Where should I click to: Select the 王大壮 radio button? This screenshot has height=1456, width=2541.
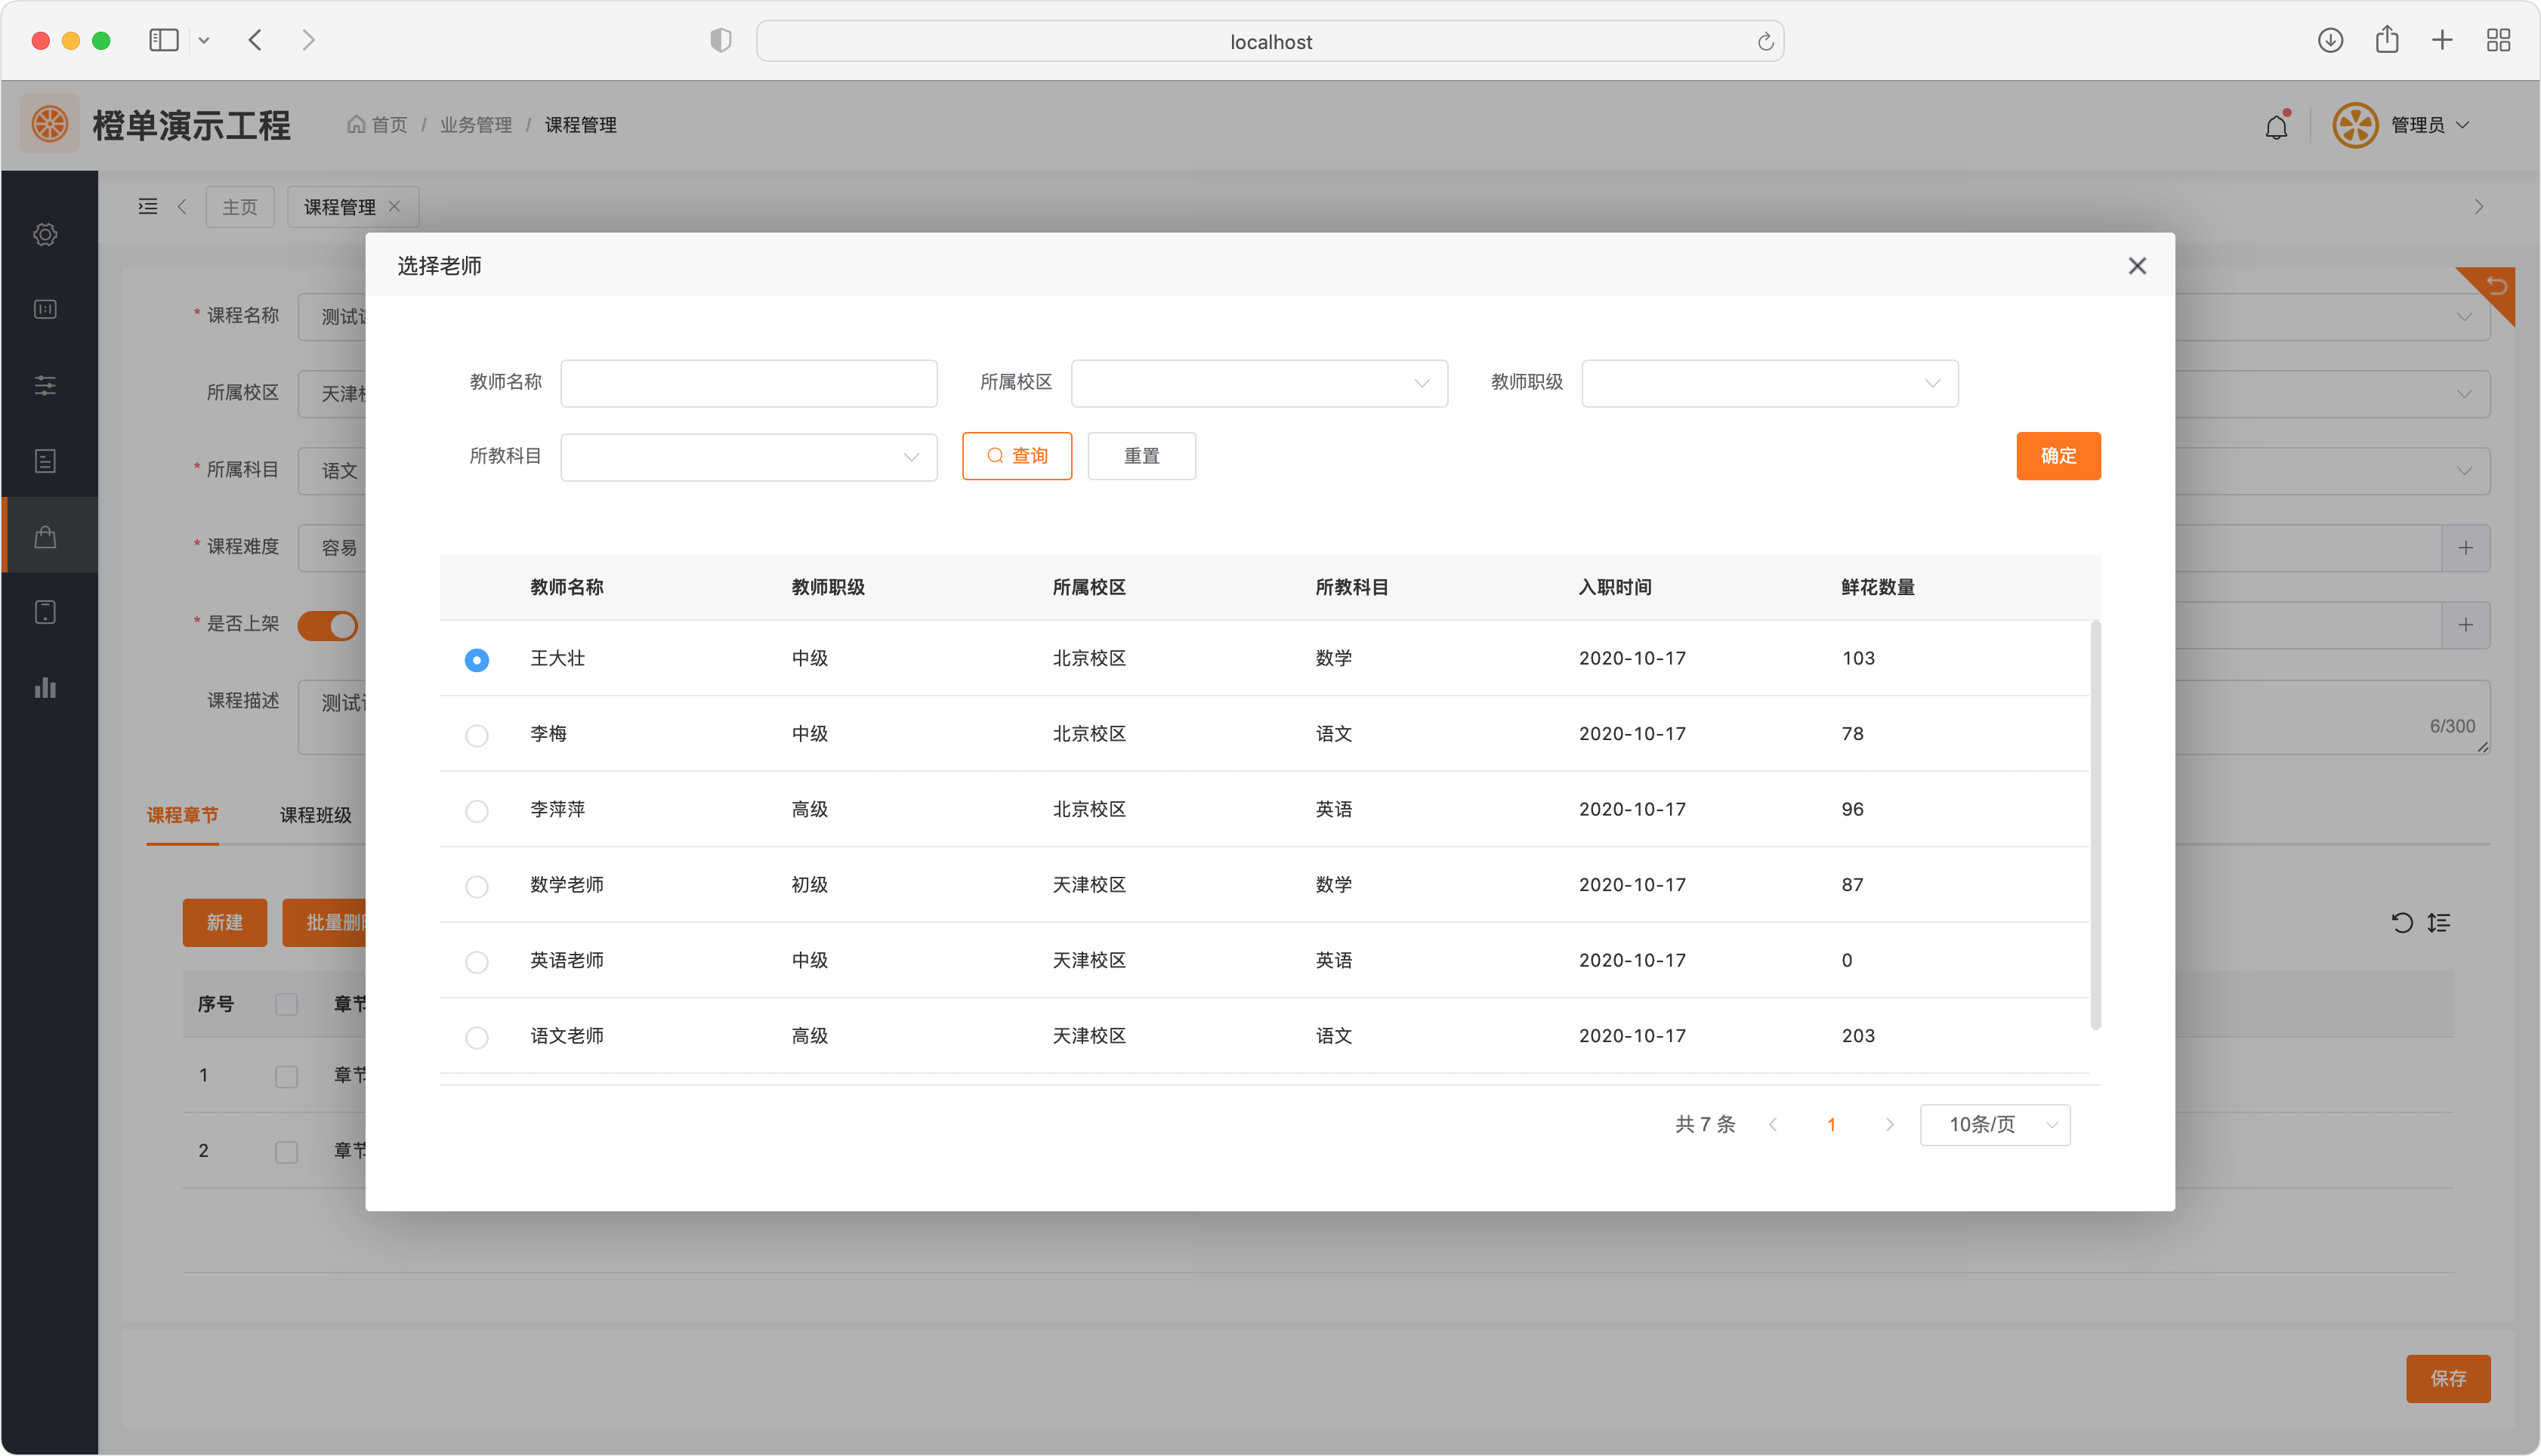(x=477, y=659)
